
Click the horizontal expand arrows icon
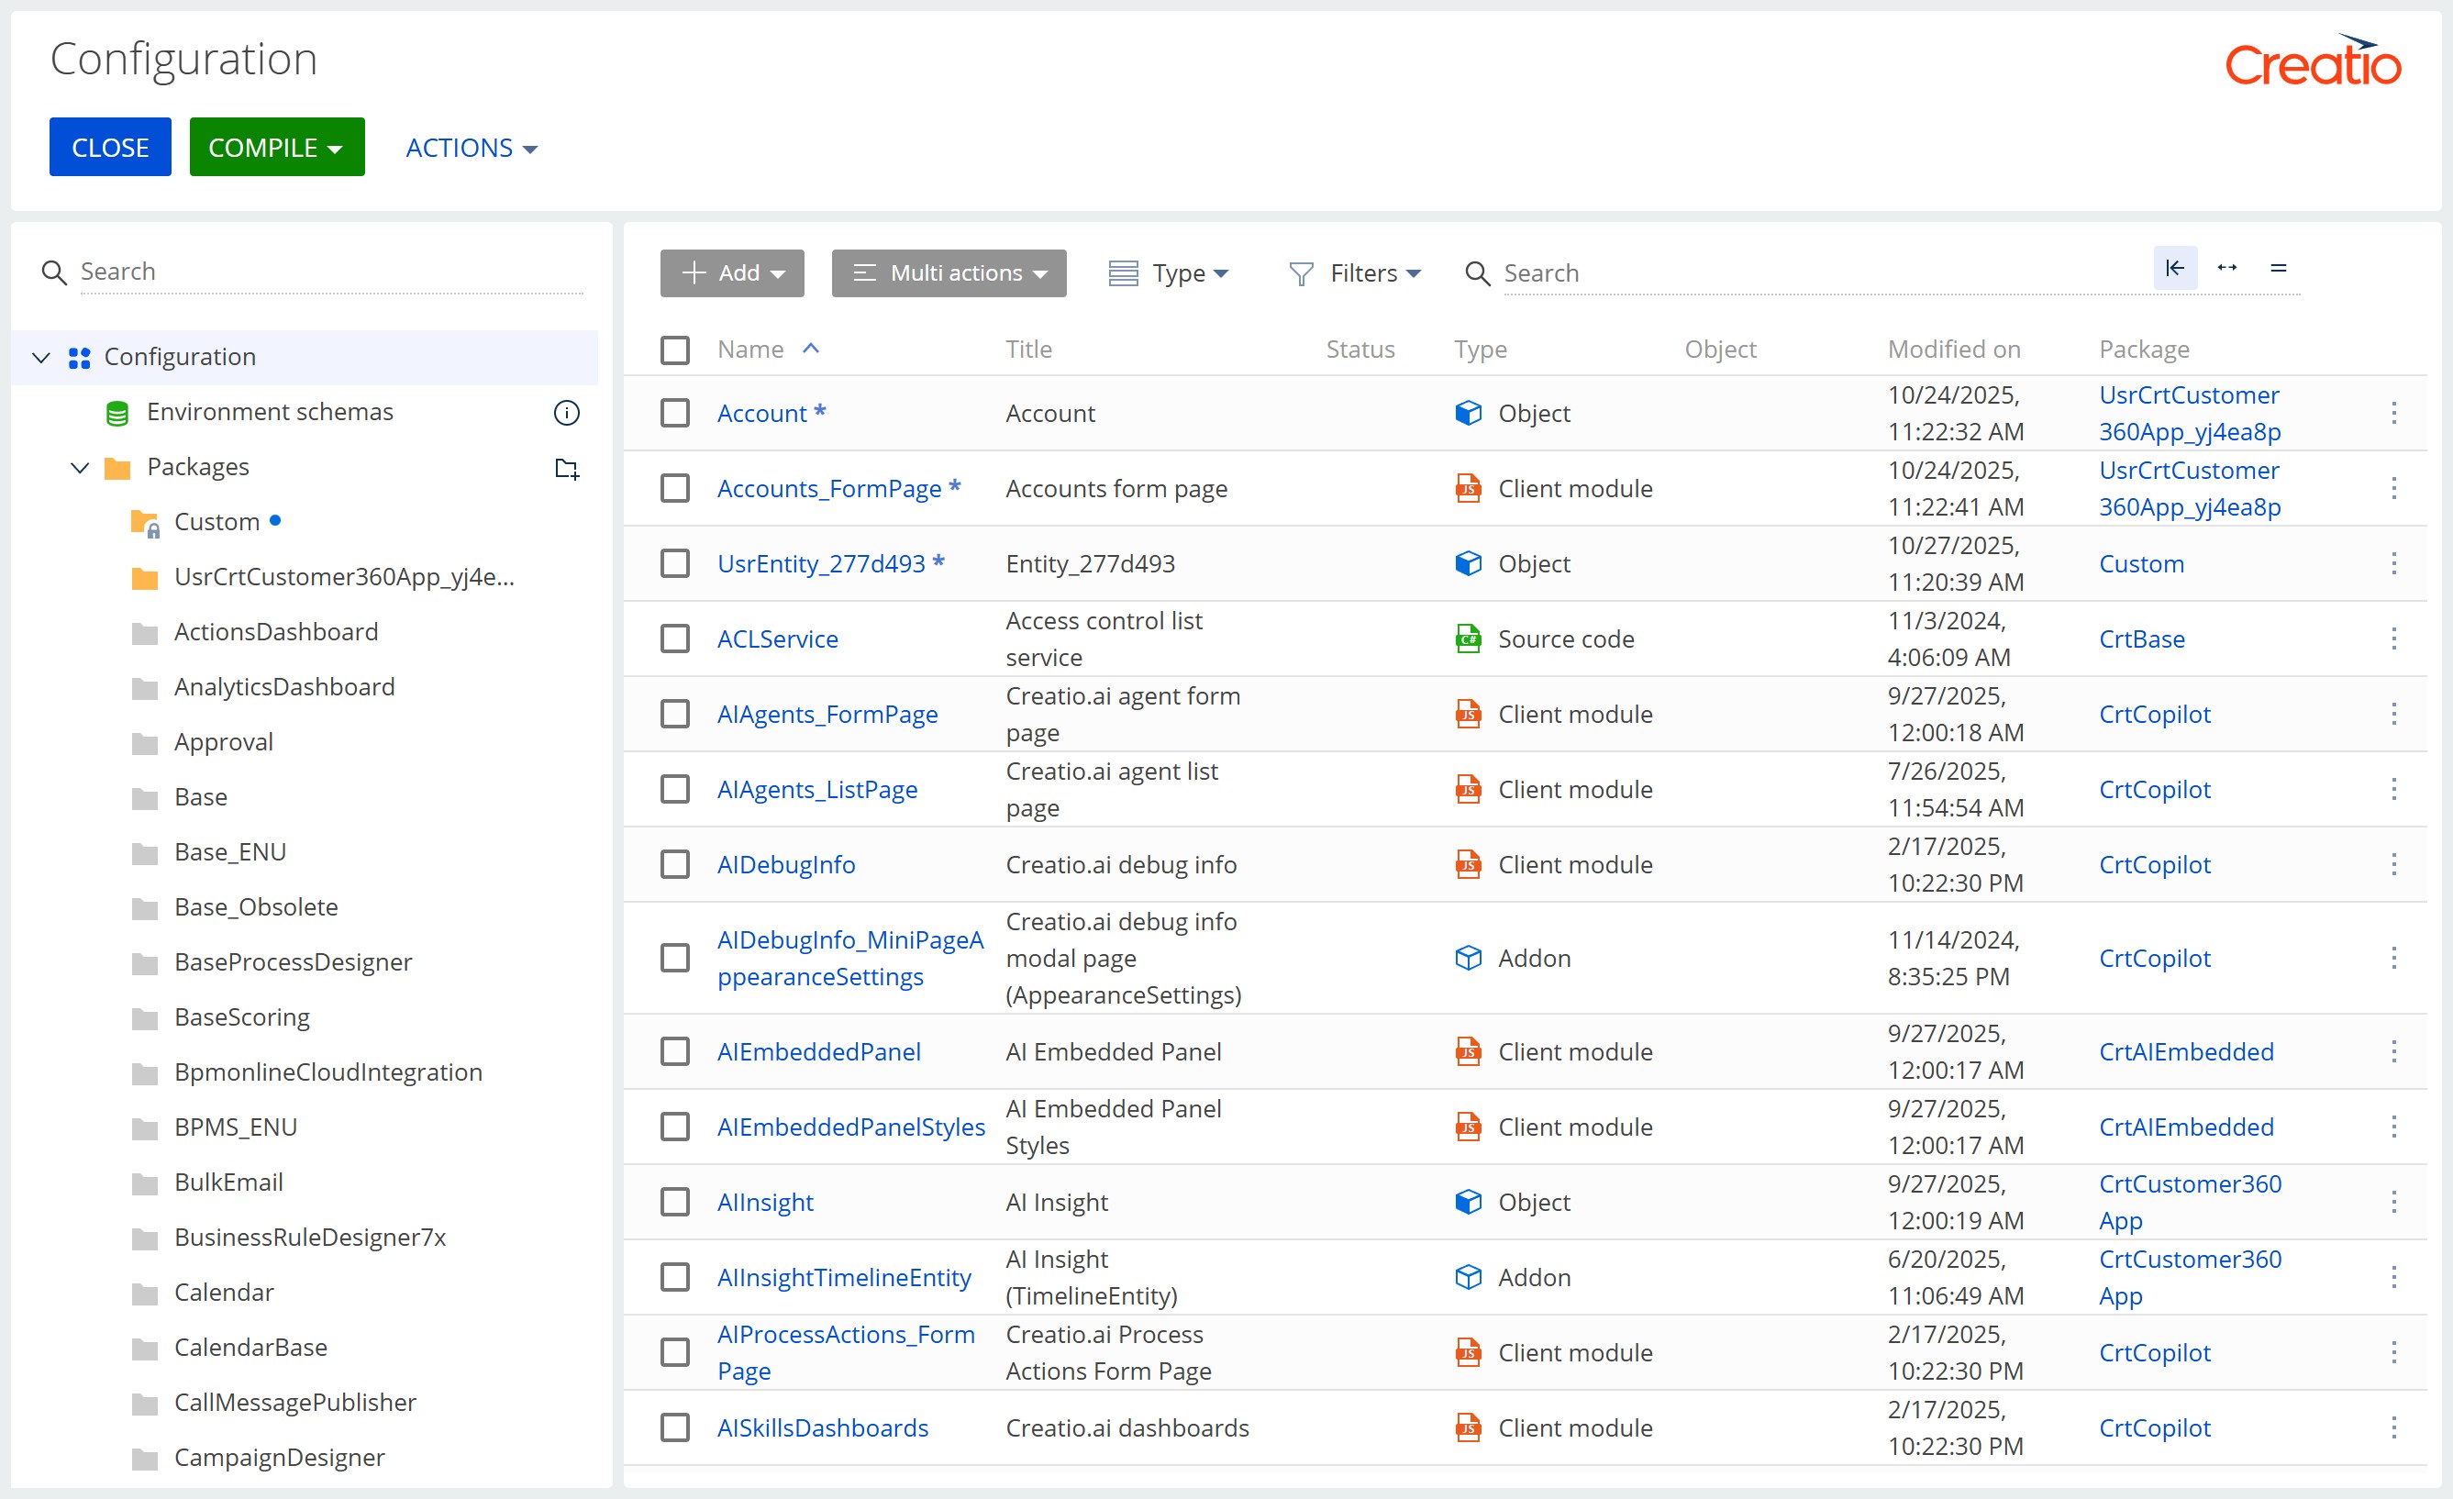2227,268
